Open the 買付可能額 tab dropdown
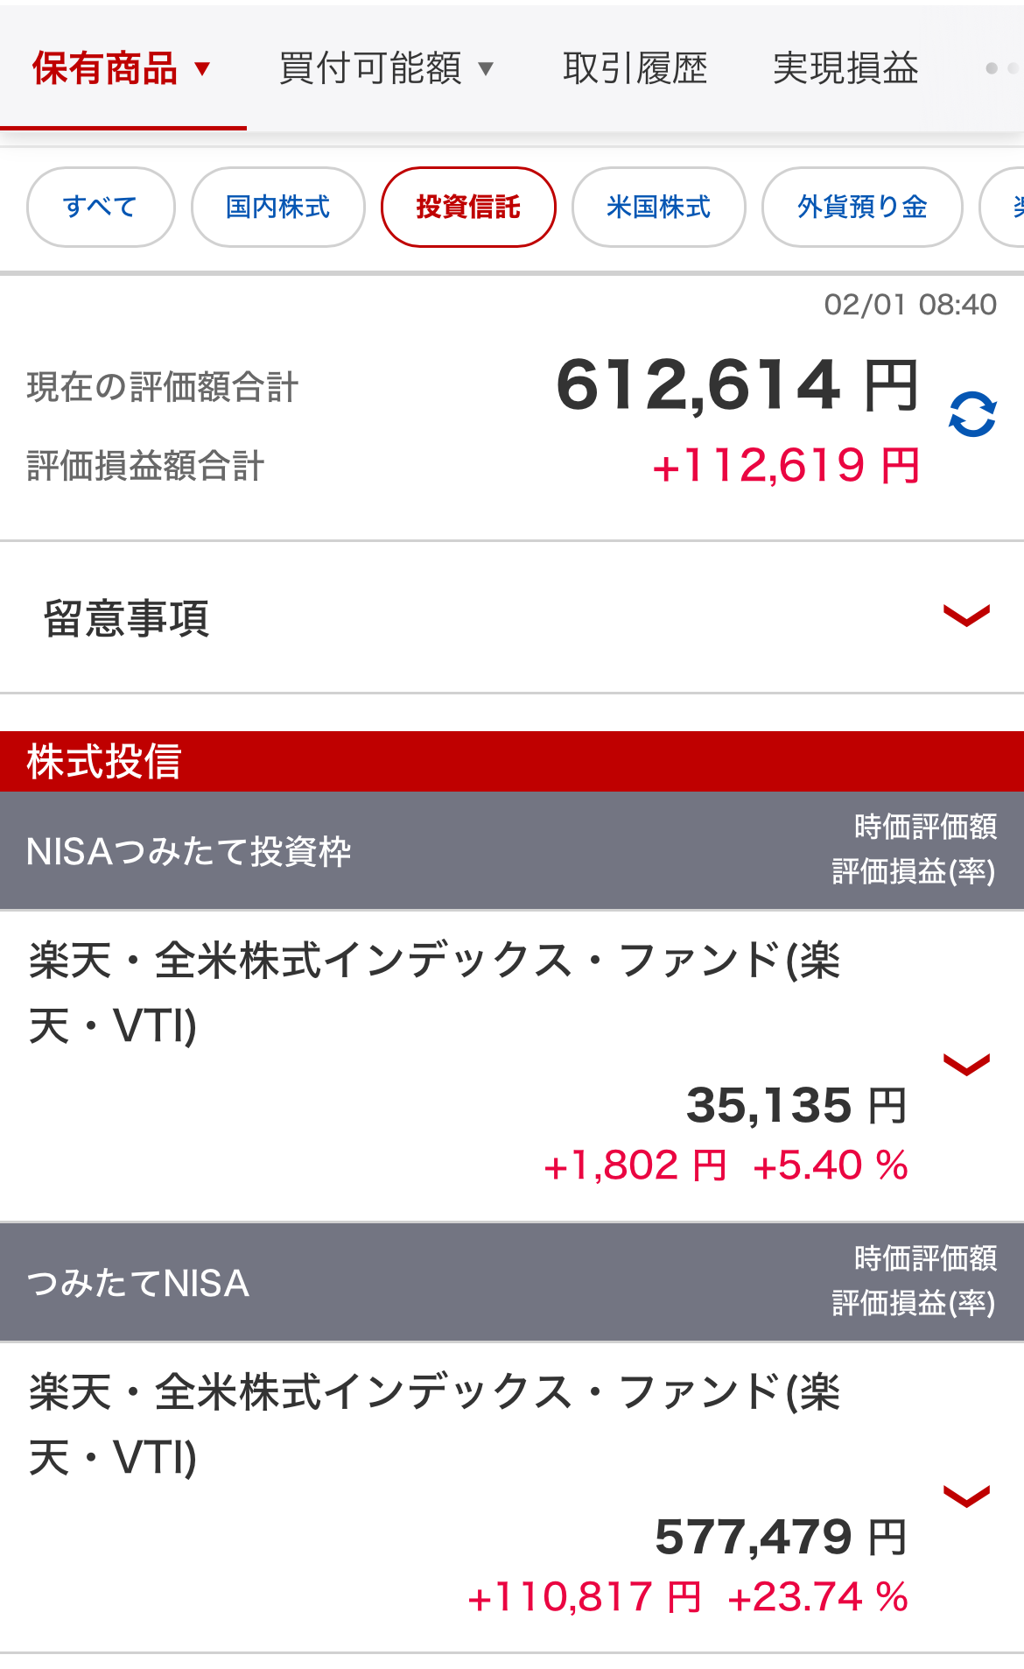The image size is (1024, 1669). point(386,68)
